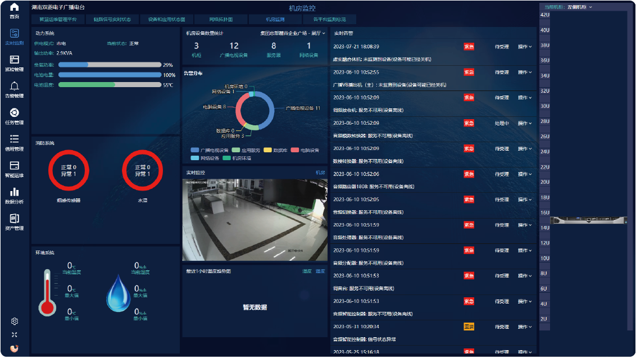Switch to the 各平台监测总览 tab
Image resolution: width=636 pixels, height=358 pixels.
pyautogui.click(x=329, y=20)
